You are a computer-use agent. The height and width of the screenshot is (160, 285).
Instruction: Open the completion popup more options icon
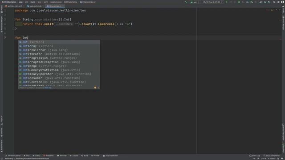coord(98,88)
